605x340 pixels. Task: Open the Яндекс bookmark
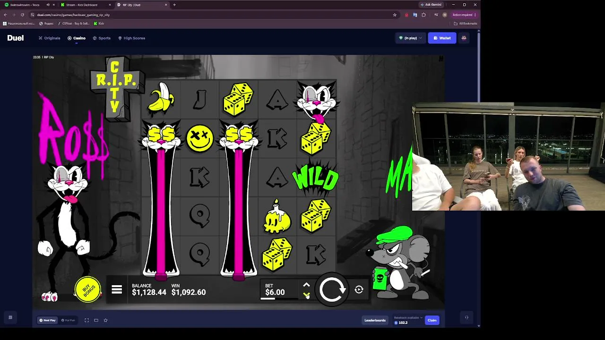(47, 24)
